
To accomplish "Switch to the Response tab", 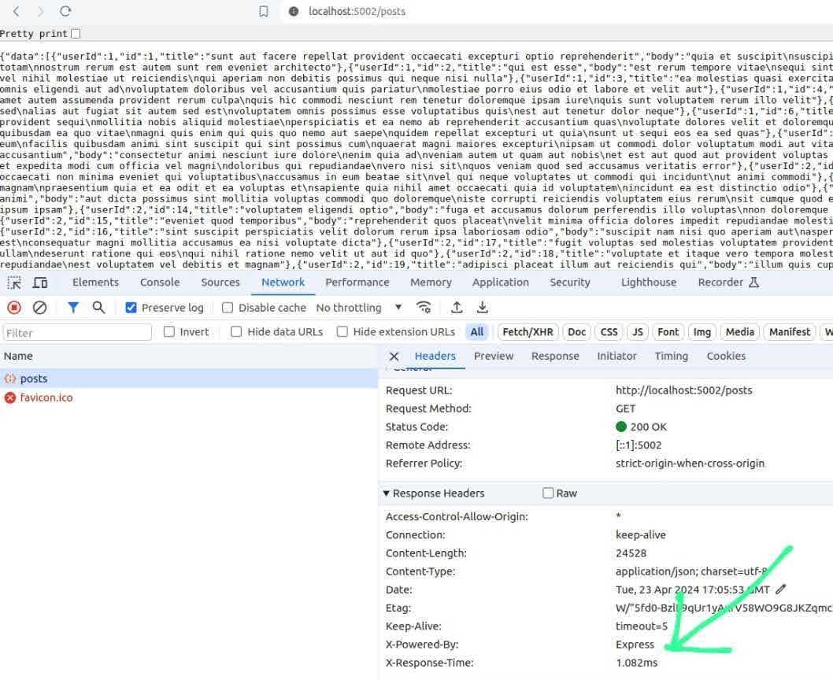I will (x=554, y=356).
